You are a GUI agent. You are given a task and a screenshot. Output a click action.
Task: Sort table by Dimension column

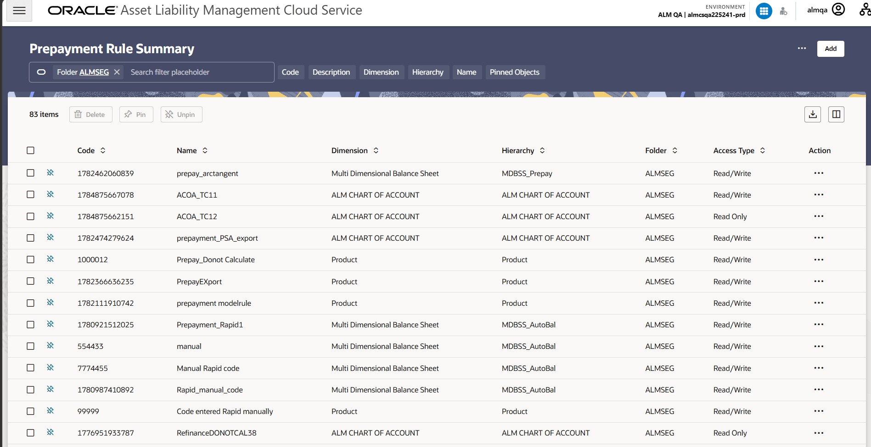point(376,150)
